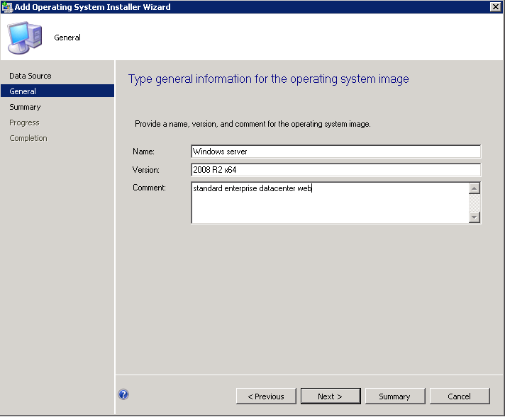Go to the Data Source step

point(30,76)
